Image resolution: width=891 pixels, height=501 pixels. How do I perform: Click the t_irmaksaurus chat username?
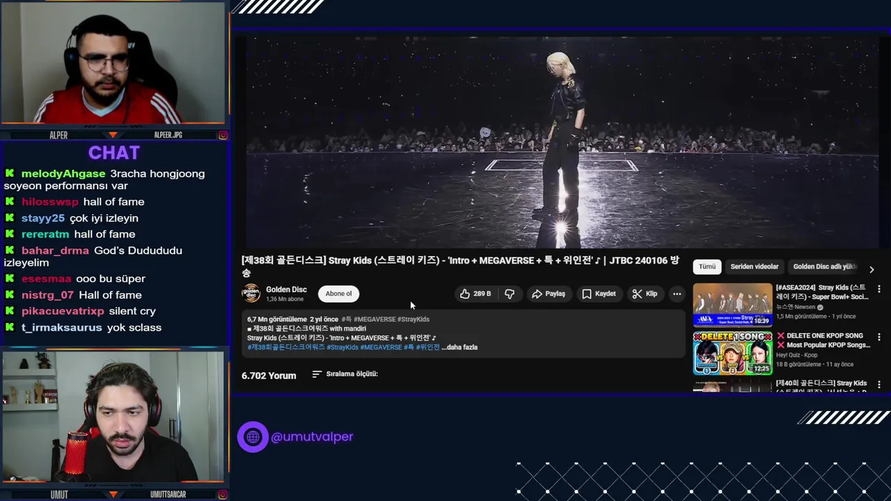click(62, 328)
